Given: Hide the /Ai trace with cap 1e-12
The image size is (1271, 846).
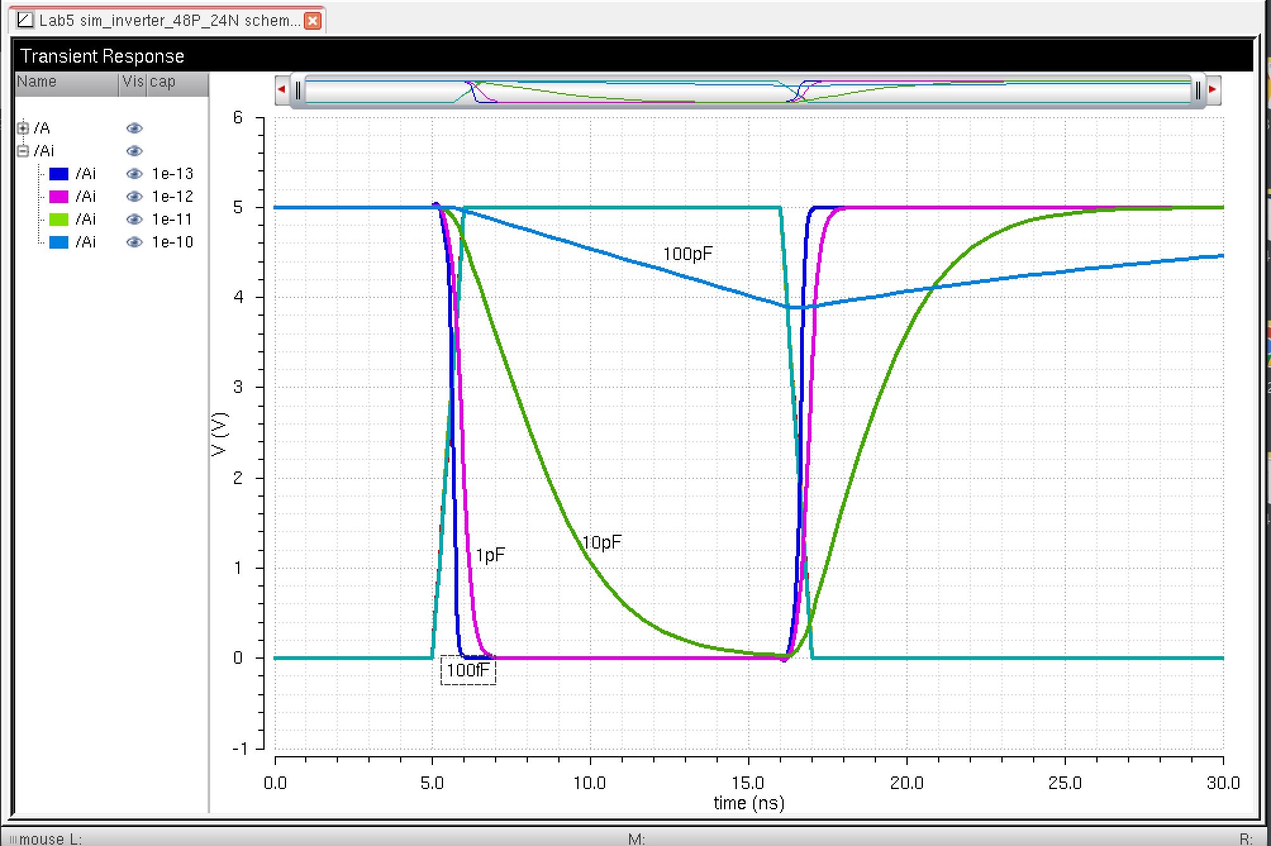Looking at the screenshot, I should 134,197.
